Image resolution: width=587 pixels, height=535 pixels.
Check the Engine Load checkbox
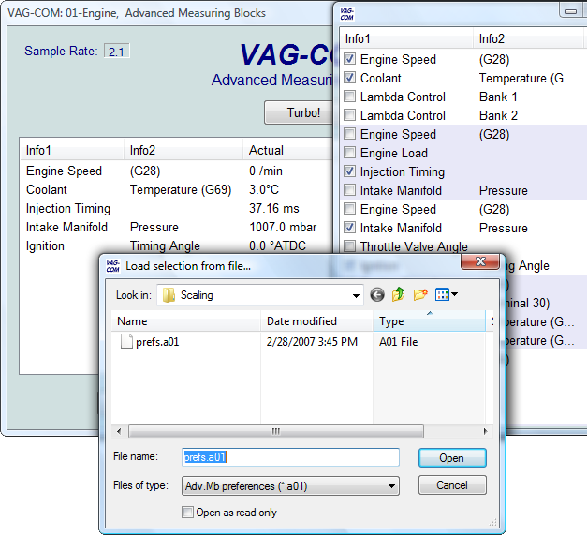[x=349, y=153]
